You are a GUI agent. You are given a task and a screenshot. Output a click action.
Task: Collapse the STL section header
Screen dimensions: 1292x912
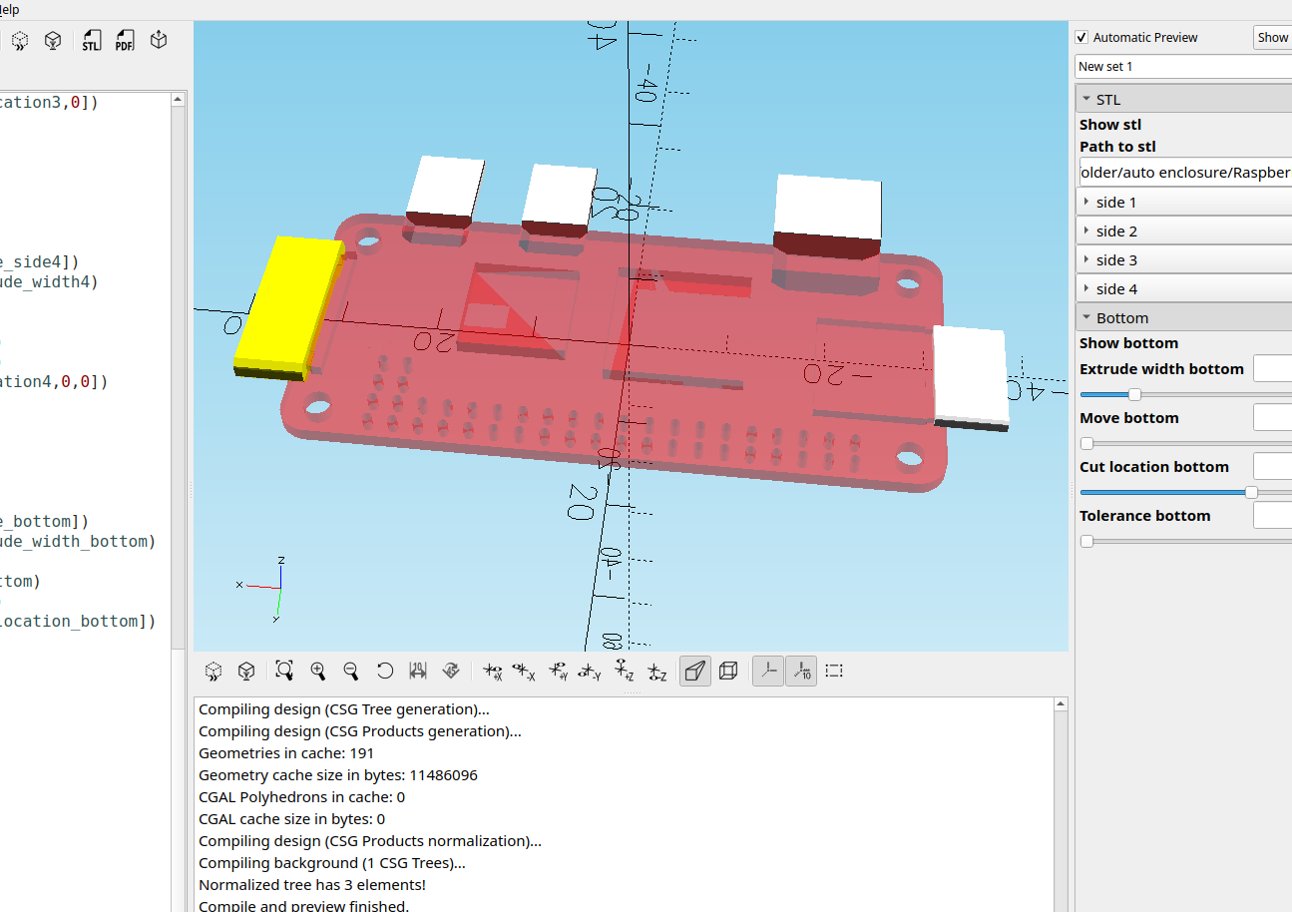(x=1107, y=100)
